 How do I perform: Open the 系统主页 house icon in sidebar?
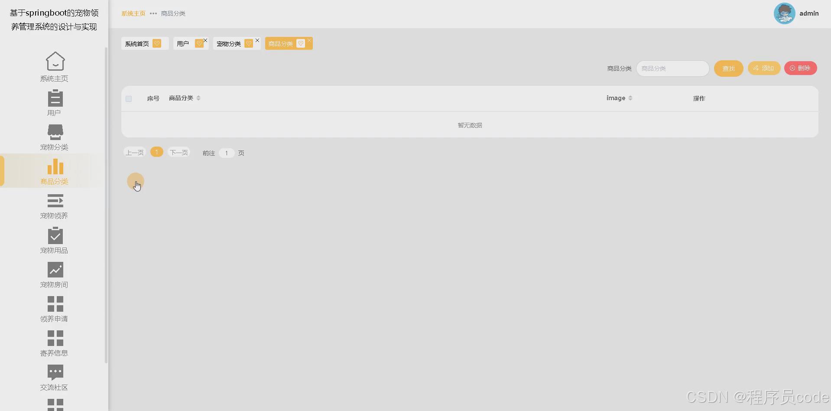click(x=55, y=61)
